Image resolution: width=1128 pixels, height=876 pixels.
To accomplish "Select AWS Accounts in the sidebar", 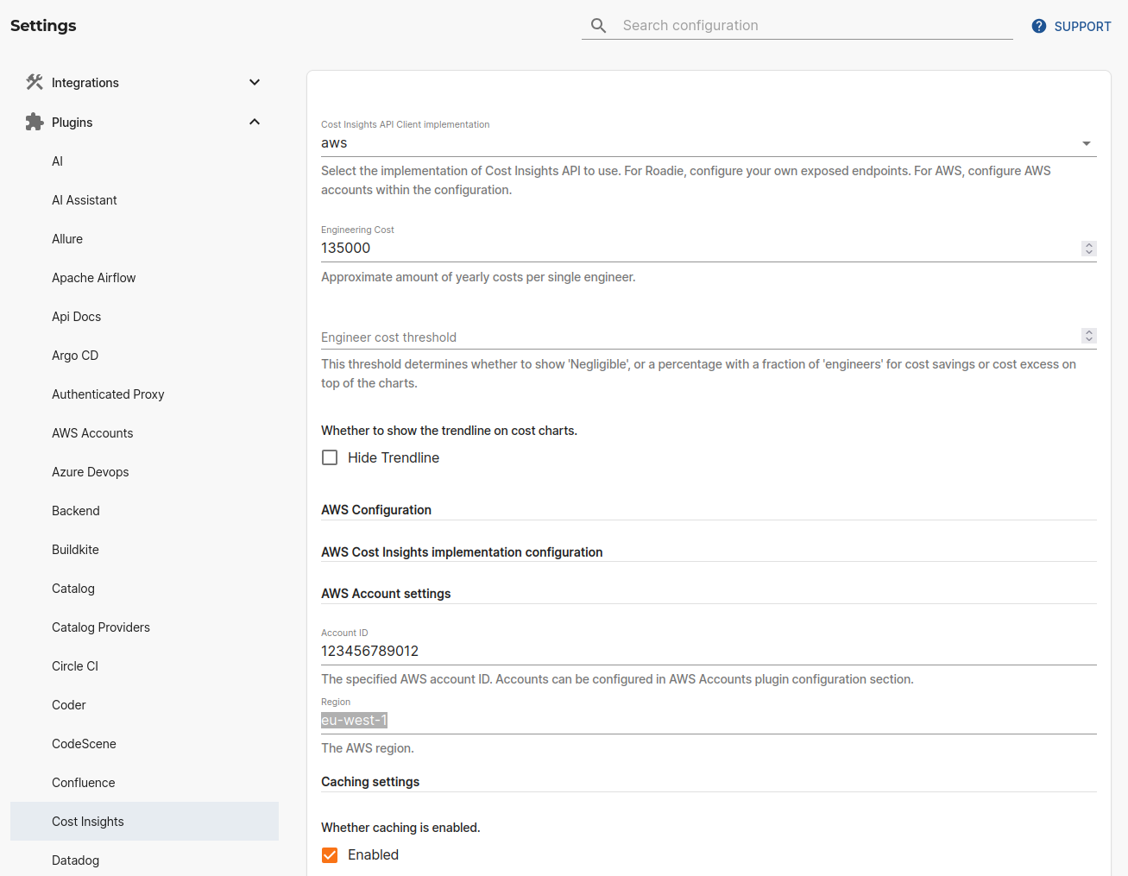I will (x=92, y=432).
